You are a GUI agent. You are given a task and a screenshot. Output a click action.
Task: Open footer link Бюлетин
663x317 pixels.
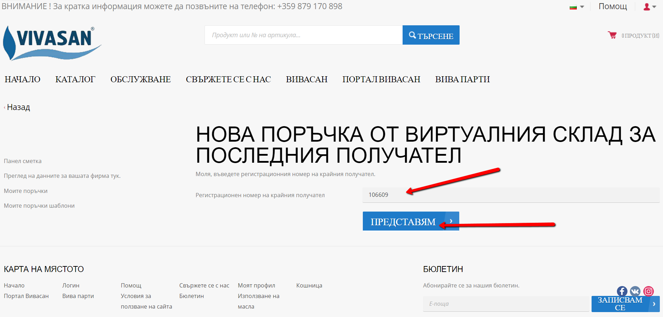(191, 296)
